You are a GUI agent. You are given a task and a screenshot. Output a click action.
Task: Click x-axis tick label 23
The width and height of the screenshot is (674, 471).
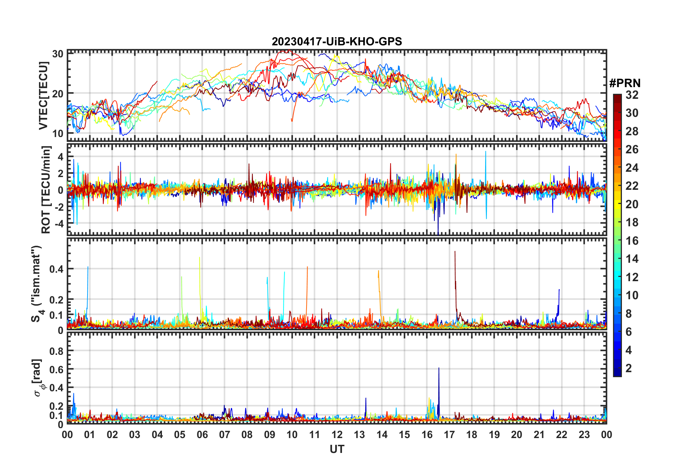(x=584, y=435)
